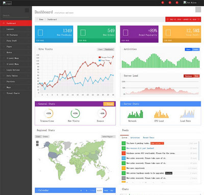Click the icon beside the Dashboard menu item
204x195 pixels.
coord(4,23)
